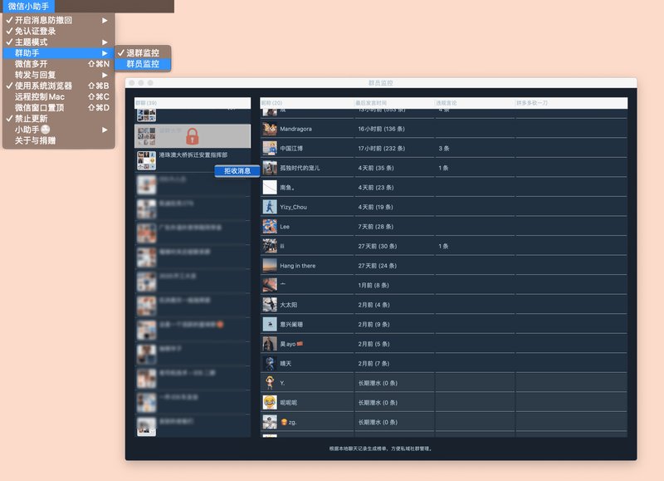This screenshot has width=664, height=481.
Task: Select Yizy_Chou's profile avatar
Action: (x=269, y=207)
